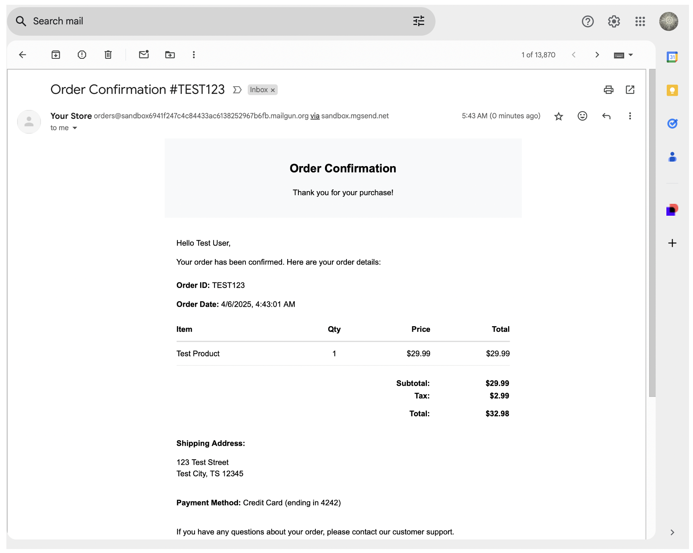The image size is (693, 553).
Task: Click the '5:43 AM (0 minutes ago)' timestamp
Action: [501, 116]
